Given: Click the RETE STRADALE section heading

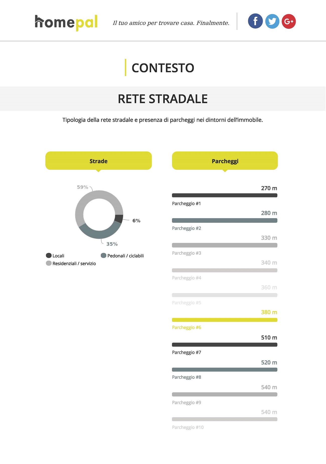Looking at the screenshot, I should point(163,99).
